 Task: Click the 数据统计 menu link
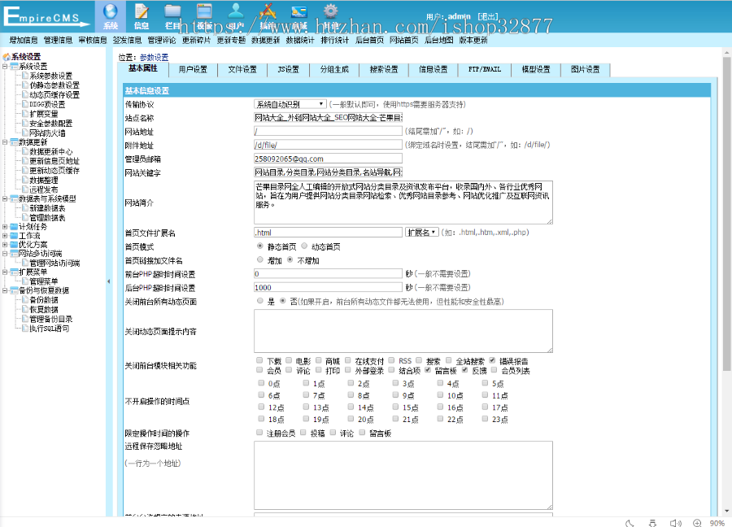click(299, 40)
